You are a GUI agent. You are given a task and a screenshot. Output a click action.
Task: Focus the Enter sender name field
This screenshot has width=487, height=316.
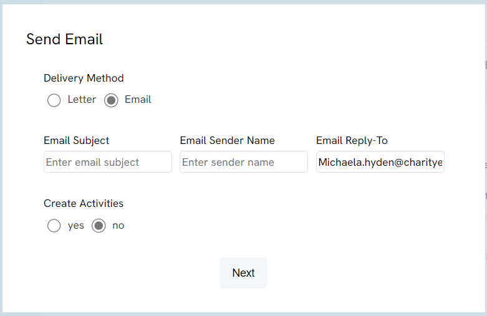tap(244, 161)
